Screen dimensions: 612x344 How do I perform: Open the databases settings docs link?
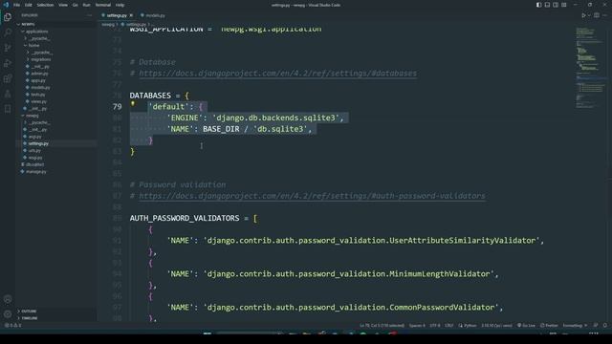278,74
